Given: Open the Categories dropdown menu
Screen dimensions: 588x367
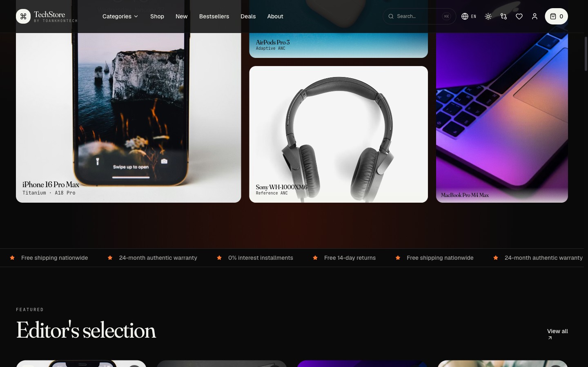Looking at the screenshot, I should tap(120, 16).
